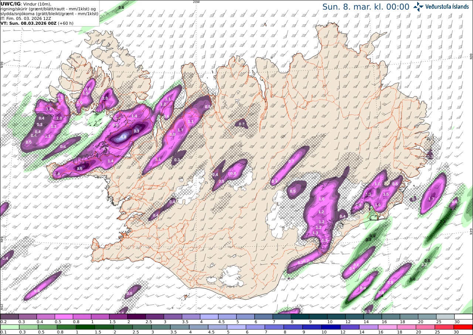Image resolution: width=473 pixels, height=335 pixels.
Task: Pick upper legend swatch between 0.2 and 0.3
Action: tap(9, 317)
